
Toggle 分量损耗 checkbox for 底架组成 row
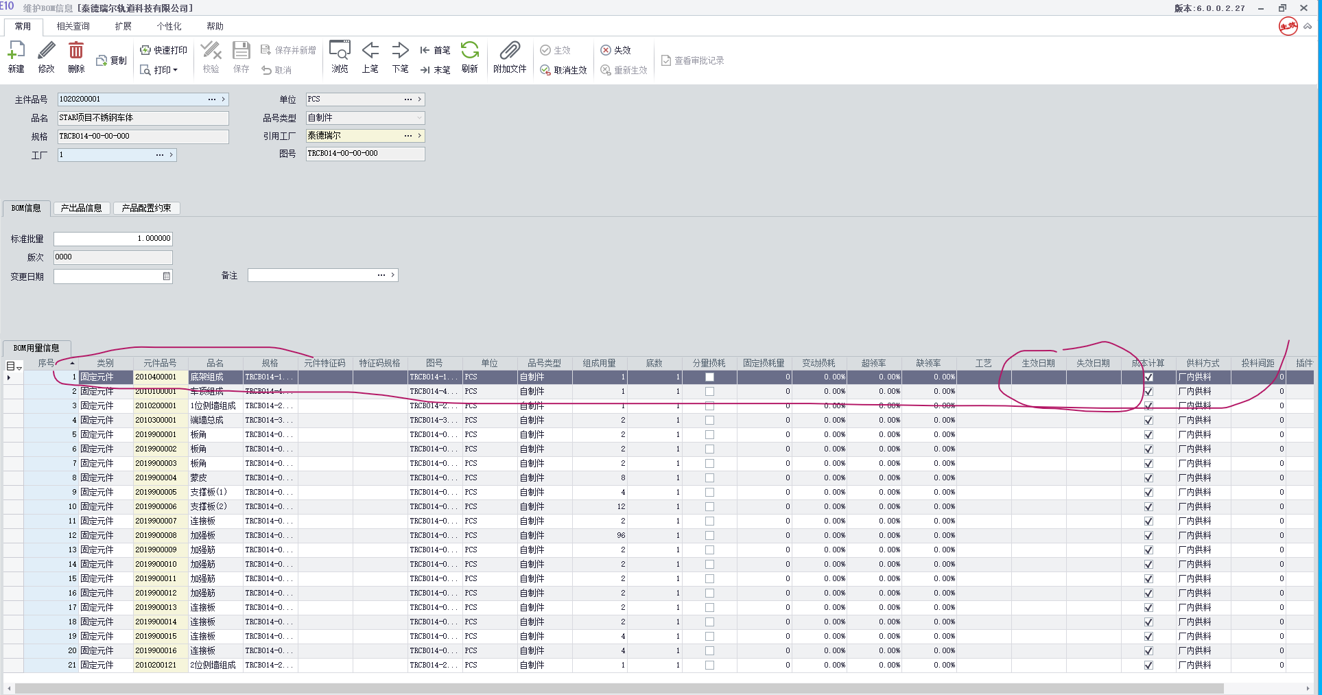pos(709,377)
